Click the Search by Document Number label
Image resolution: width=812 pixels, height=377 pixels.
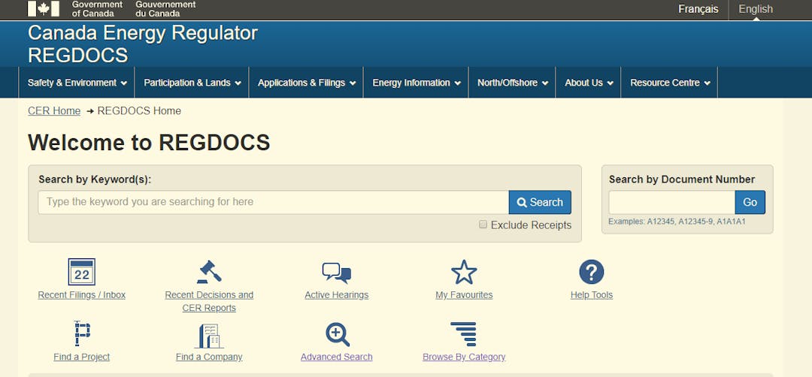[682, 179]
